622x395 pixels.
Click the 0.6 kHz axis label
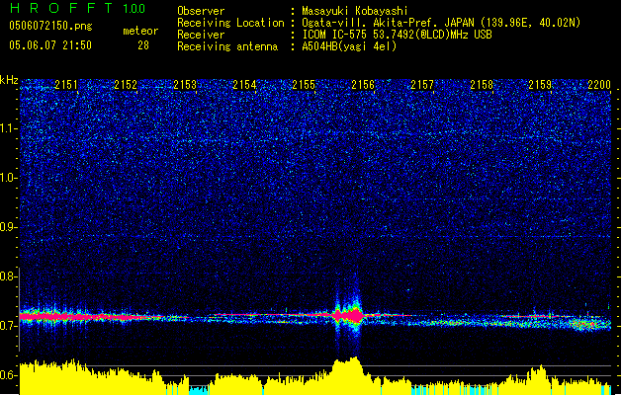(x=9, y=375)
